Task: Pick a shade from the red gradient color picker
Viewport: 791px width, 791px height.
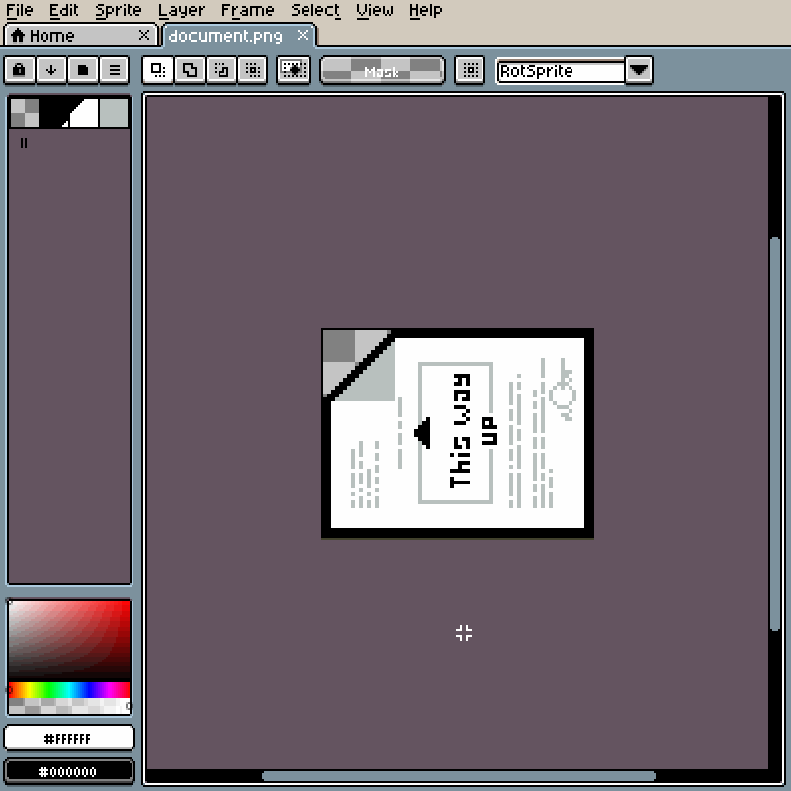Action: click(x=67, y=638)
